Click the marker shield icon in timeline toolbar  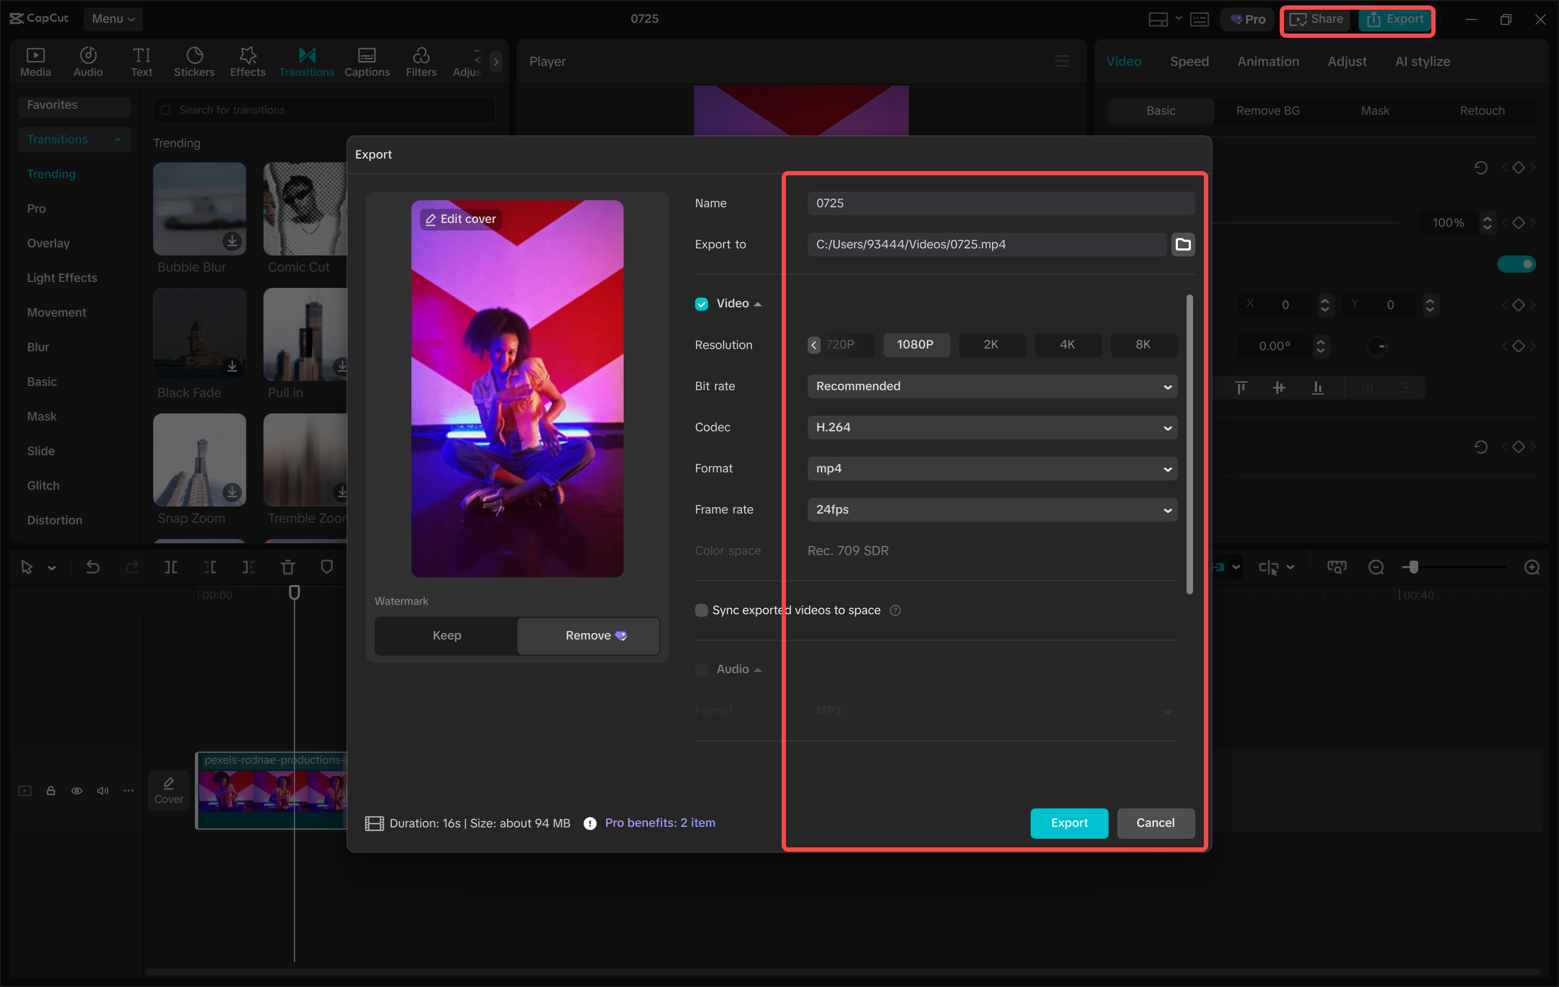click(327, 567)
